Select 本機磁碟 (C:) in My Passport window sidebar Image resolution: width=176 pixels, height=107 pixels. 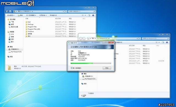(x=88, y=76)
